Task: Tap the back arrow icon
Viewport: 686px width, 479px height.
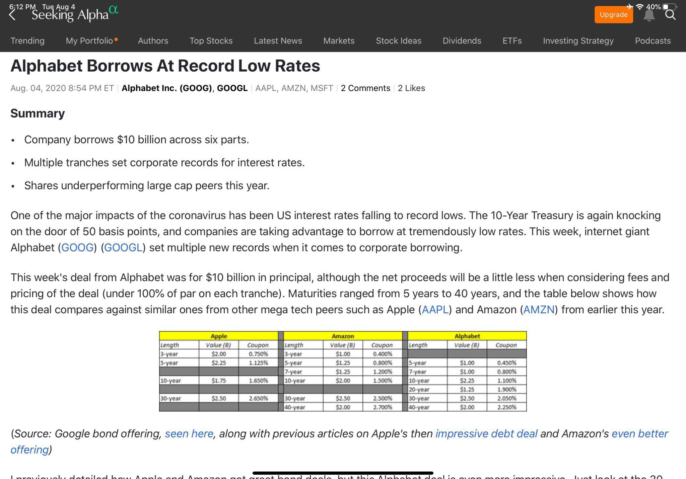Action: (12, 14)
